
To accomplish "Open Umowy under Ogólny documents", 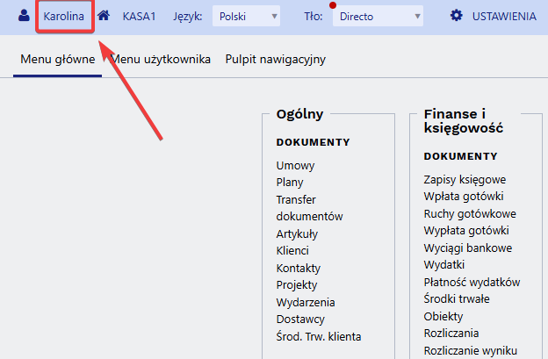I will pos(295,165).
